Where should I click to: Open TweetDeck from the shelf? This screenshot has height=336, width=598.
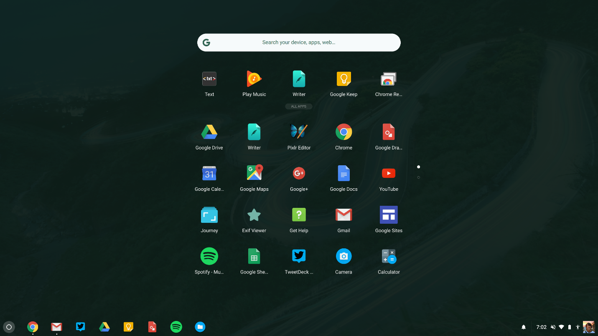click(81, 327)
